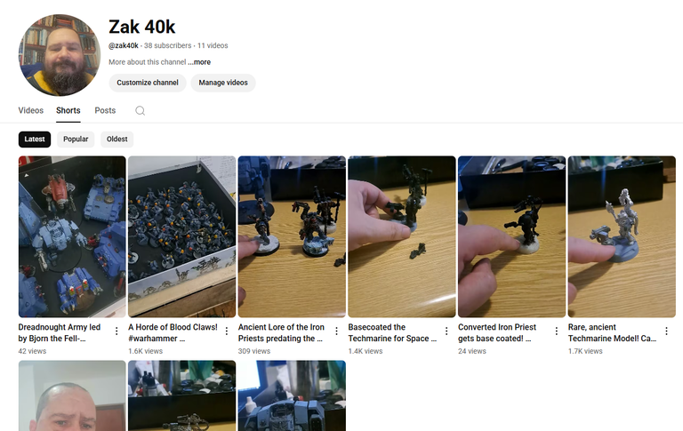Open options menu for Dreadnought Army short
This screenshot has width=683, height=431.
[117, 331]
